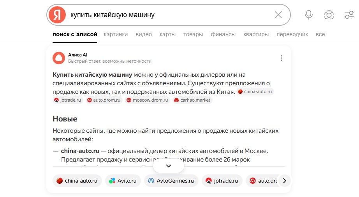Click the carhao.market red car icon

click(176, 100)
